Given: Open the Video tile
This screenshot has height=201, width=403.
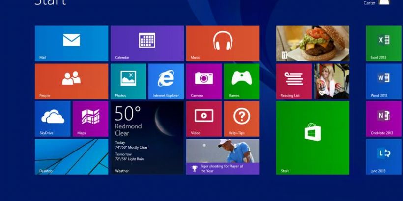Looking at the screenshot, I should 203,119.
